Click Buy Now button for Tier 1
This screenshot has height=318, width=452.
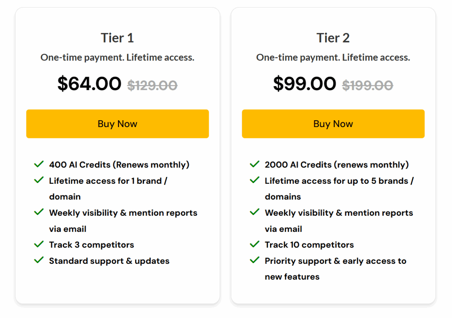(x=117, y=124)
